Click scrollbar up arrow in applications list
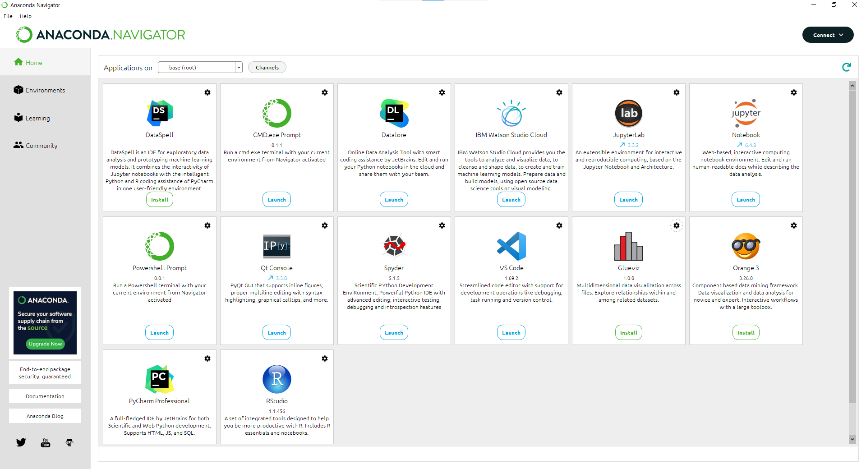 (x=852, y=86)
